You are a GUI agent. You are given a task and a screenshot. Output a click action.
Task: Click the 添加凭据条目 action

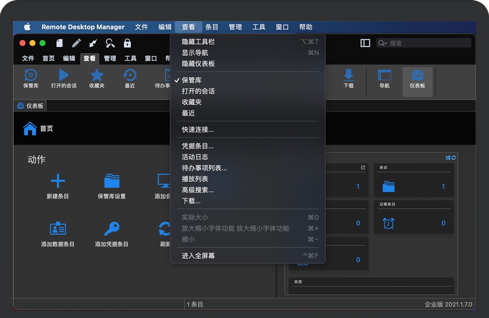(112, 234)
